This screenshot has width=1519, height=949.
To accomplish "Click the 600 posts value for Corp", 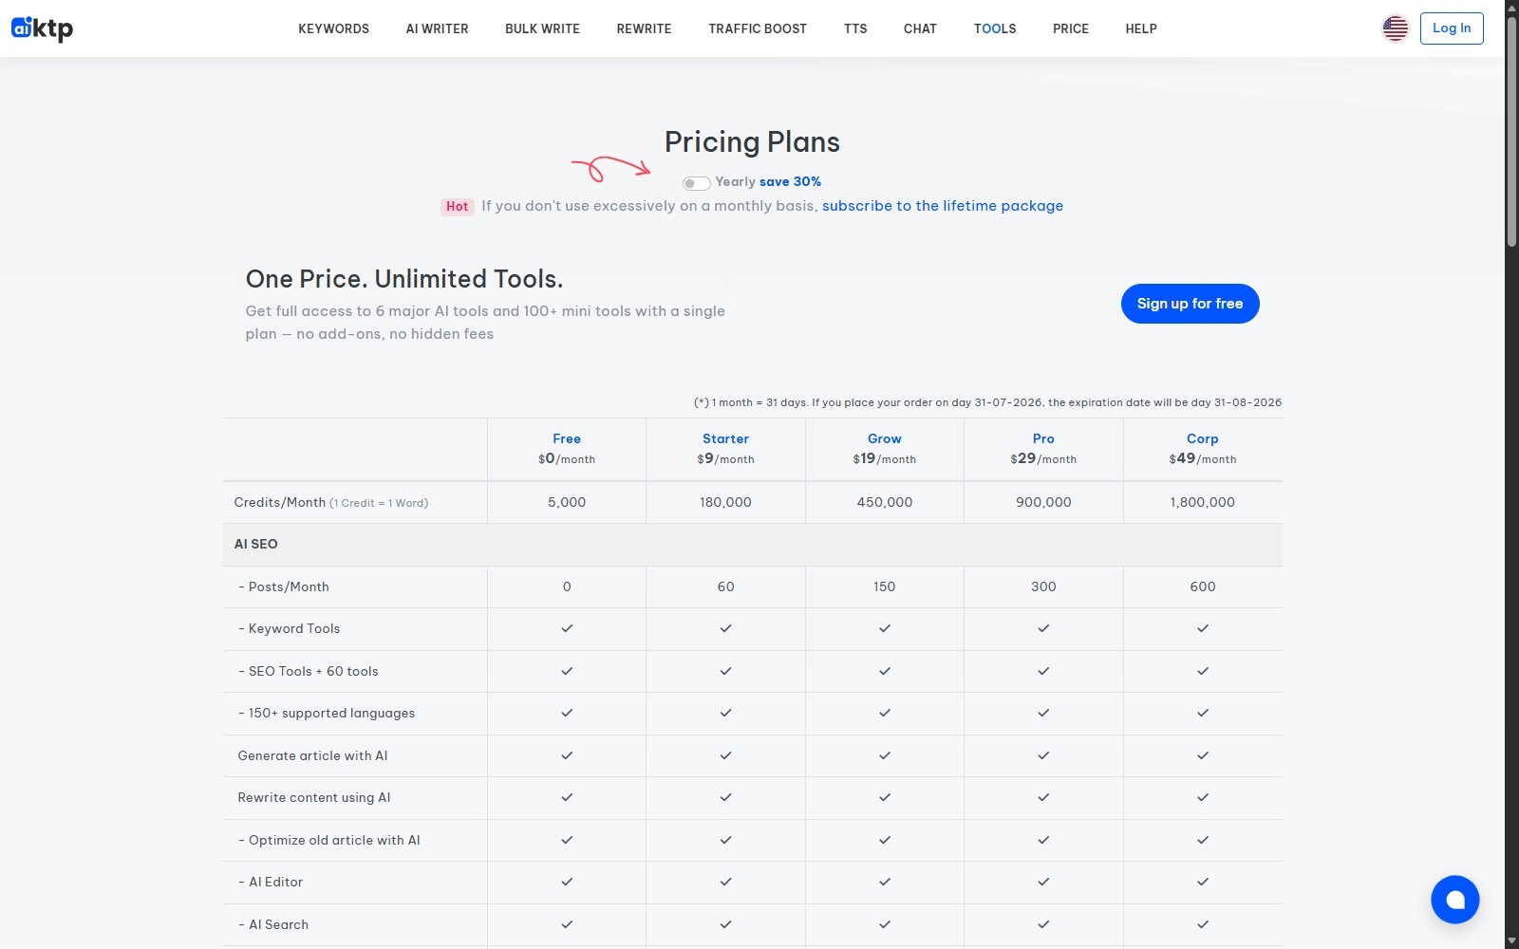I will pos(1202,587).
